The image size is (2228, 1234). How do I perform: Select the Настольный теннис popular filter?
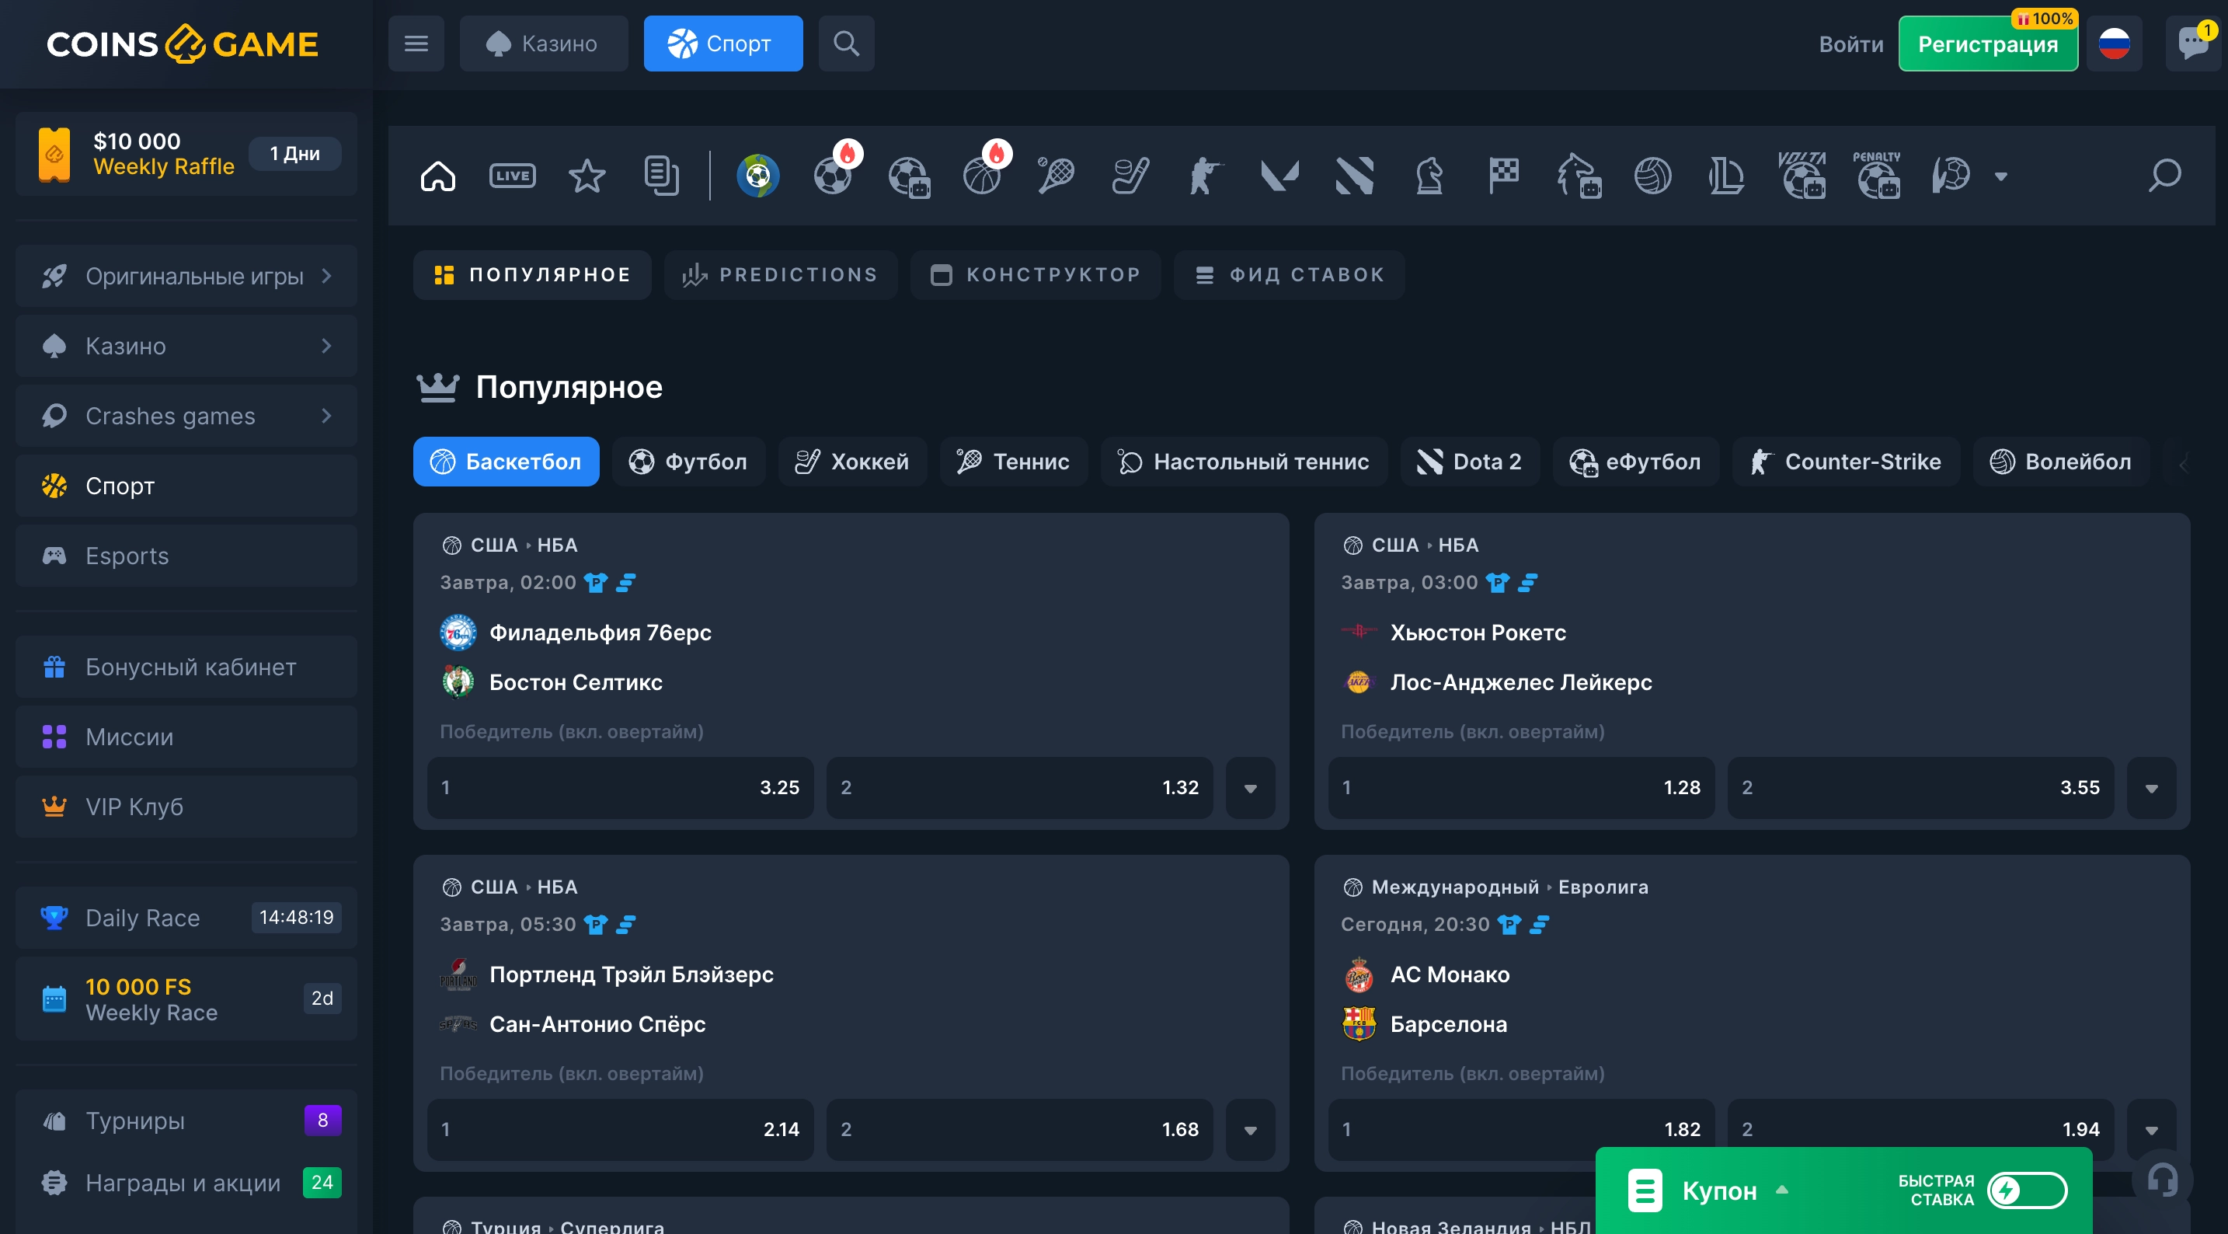[x=1244, y=462]
